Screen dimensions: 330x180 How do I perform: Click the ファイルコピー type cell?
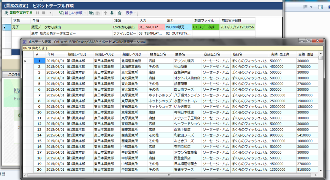(125, 33)
